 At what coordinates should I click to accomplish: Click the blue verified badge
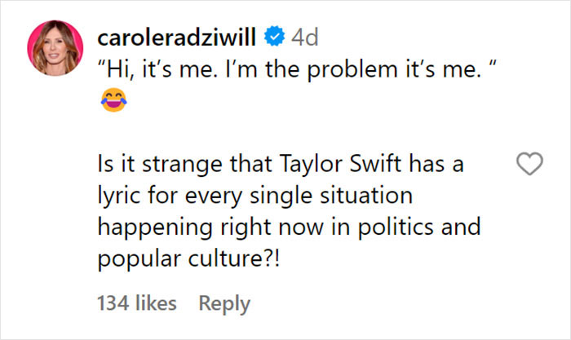pyautogui.click(x=277, y=38)
